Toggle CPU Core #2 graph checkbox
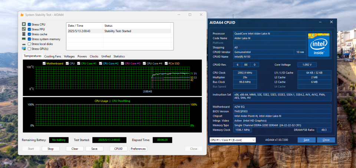 pos(100,63)
